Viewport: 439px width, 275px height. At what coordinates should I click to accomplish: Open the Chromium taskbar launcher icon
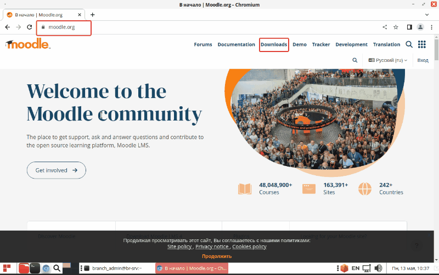pyautogui.click(x=46, y=268)
